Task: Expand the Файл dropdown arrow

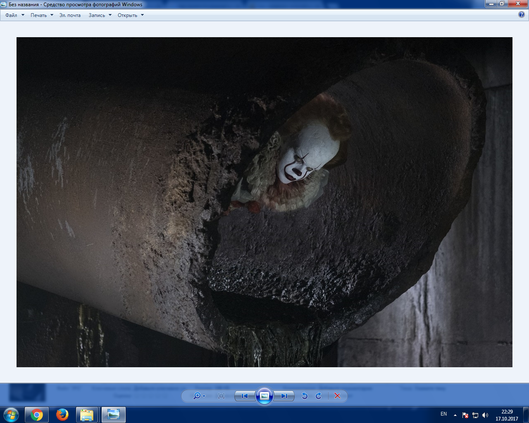Action: 23,15
